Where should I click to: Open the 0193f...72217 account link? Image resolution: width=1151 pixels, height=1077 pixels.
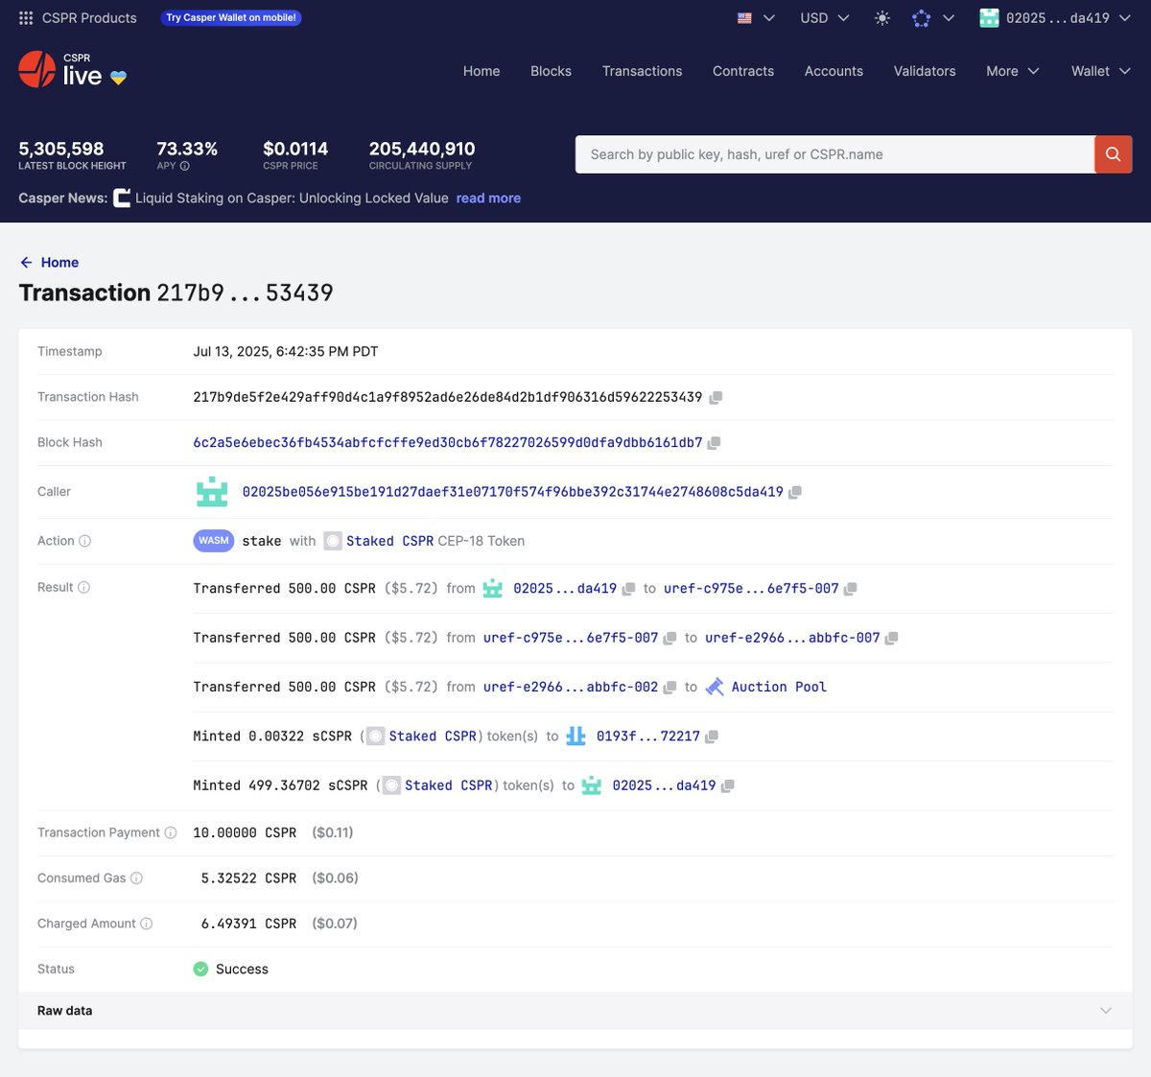coord(648,737)
